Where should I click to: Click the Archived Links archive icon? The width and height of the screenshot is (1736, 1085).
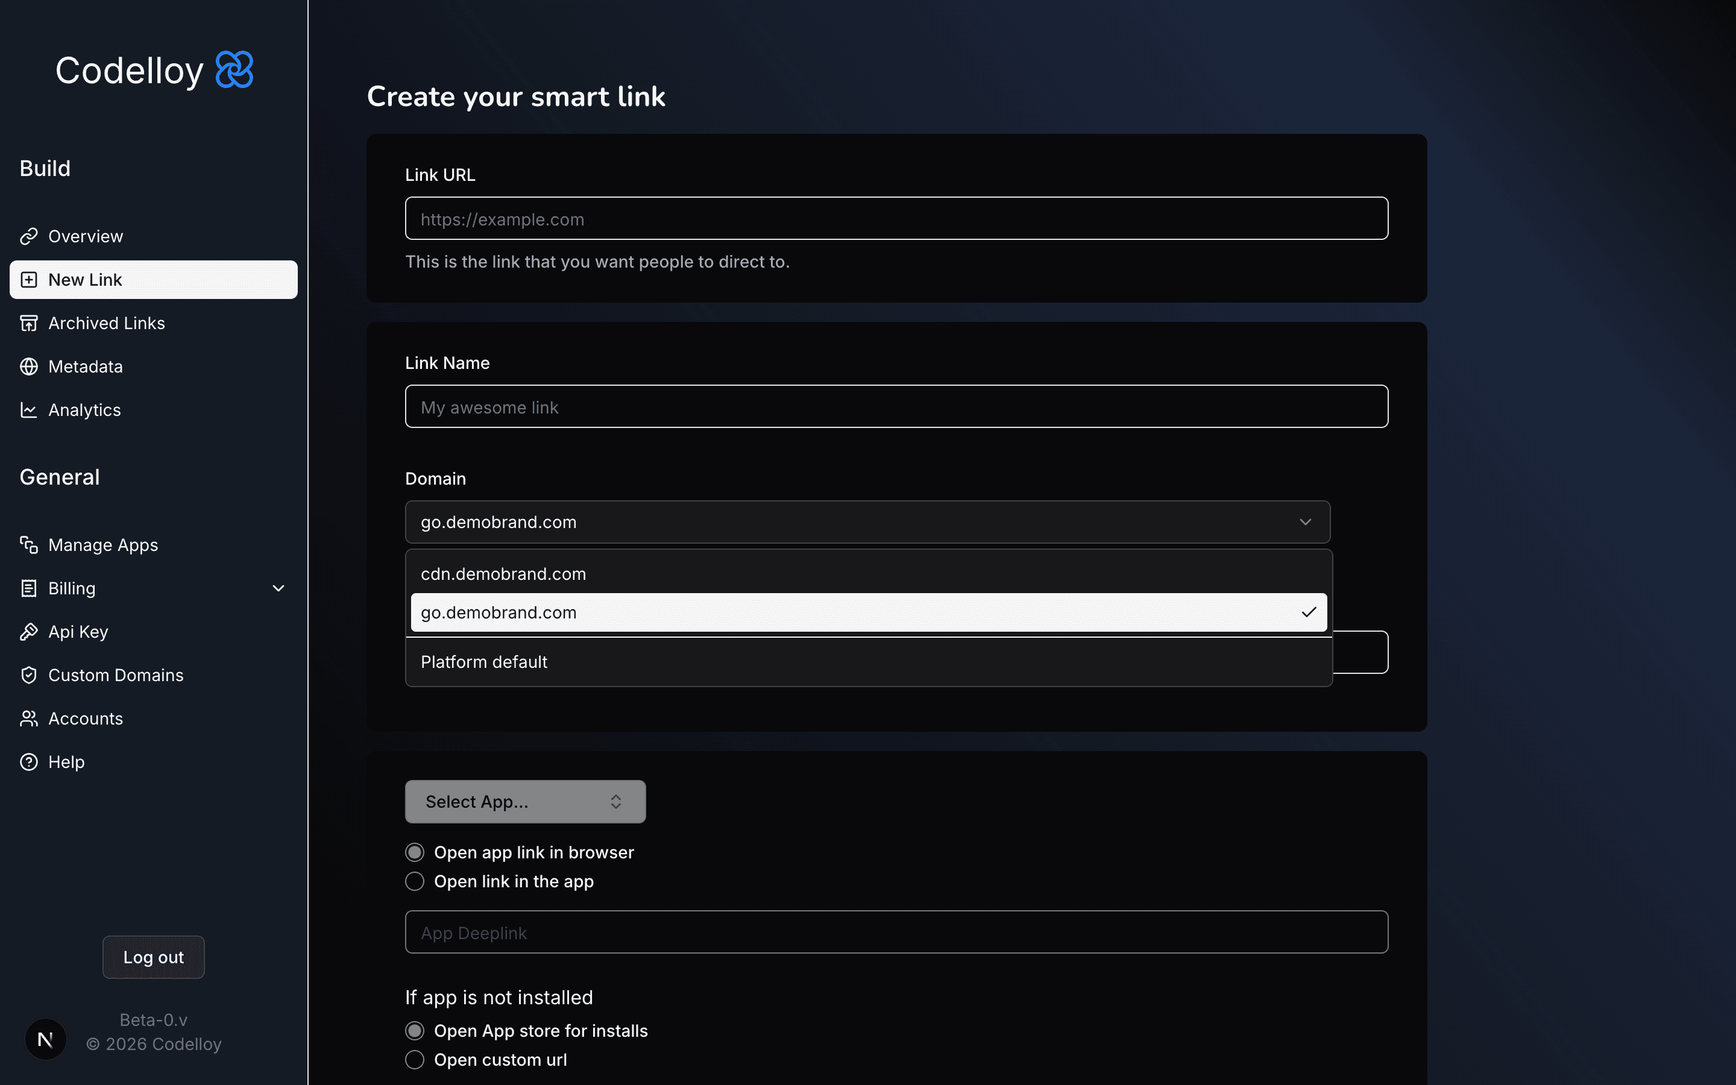29,323
